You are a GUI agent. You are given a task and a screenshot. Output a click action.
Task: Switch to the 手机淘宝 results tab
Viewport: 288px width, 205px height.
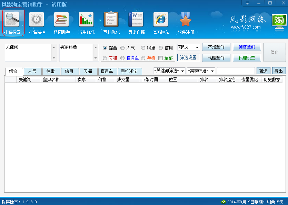tap(130, 72)
